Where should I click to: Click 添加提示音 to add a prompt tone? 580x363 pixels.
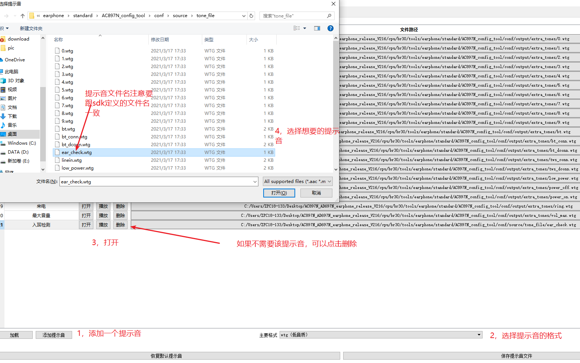click(x=54, y=335)
